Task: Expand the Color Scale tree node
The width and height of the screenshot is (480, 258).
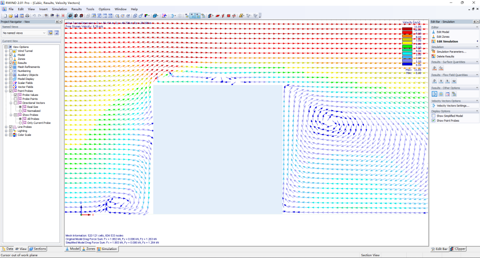Action: coord(6,135)
